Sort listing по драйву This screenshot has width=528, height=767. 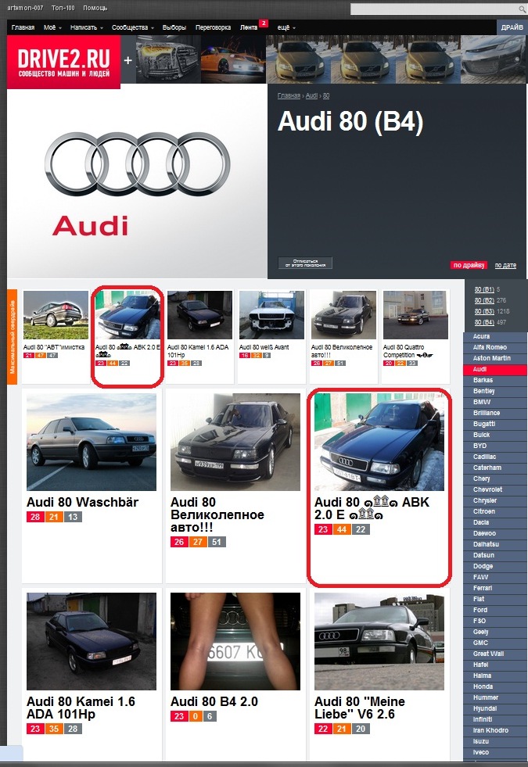469,265
